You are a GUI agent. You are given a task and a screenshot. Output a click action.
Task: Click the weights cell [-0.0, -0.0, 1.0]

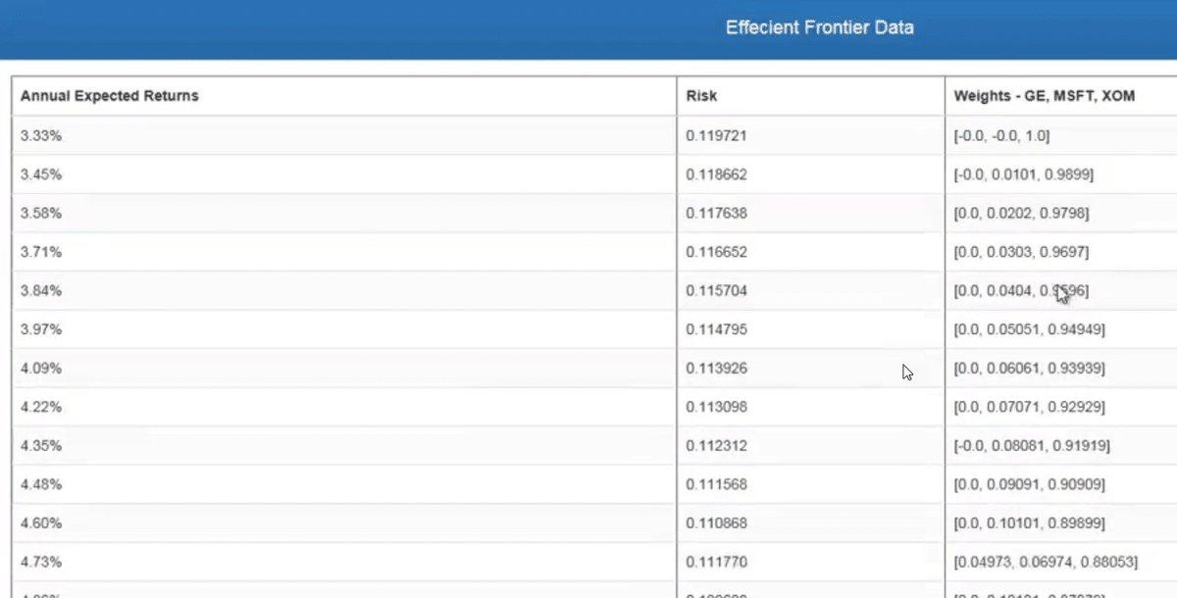[x=1007, y=136]
